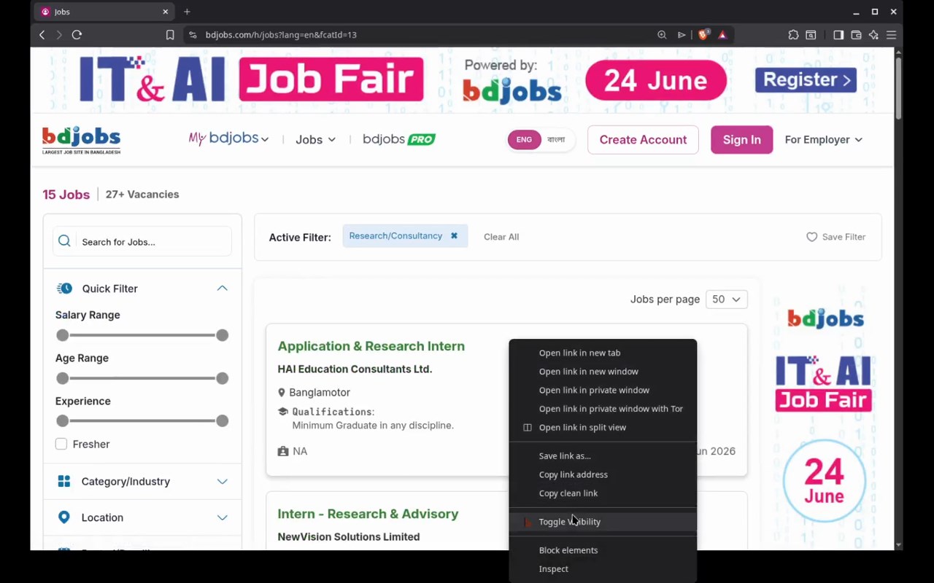Image resolution: width=934 pixels, height=583 pixels.
Task: Click the page vertical scrollbar
Action: tap(898, 87)
